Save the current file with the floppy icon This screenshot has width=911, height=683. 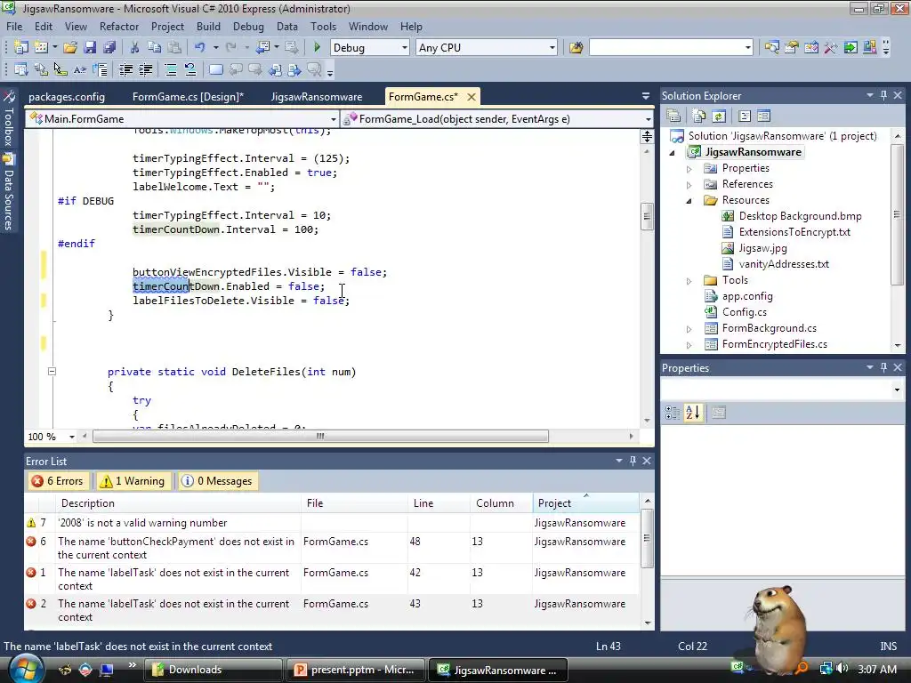[x=90, y=48]
